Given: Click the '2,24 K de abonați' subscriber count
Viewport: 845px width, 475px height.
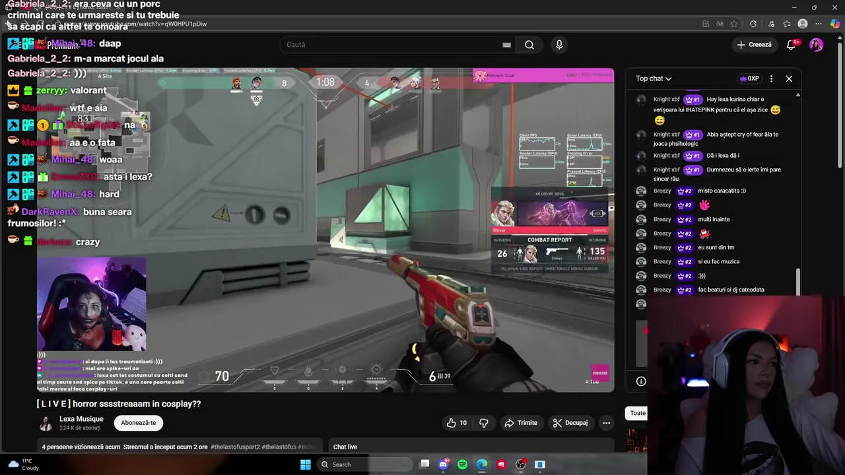Looking at the screenshot, I should coord(80,428).
